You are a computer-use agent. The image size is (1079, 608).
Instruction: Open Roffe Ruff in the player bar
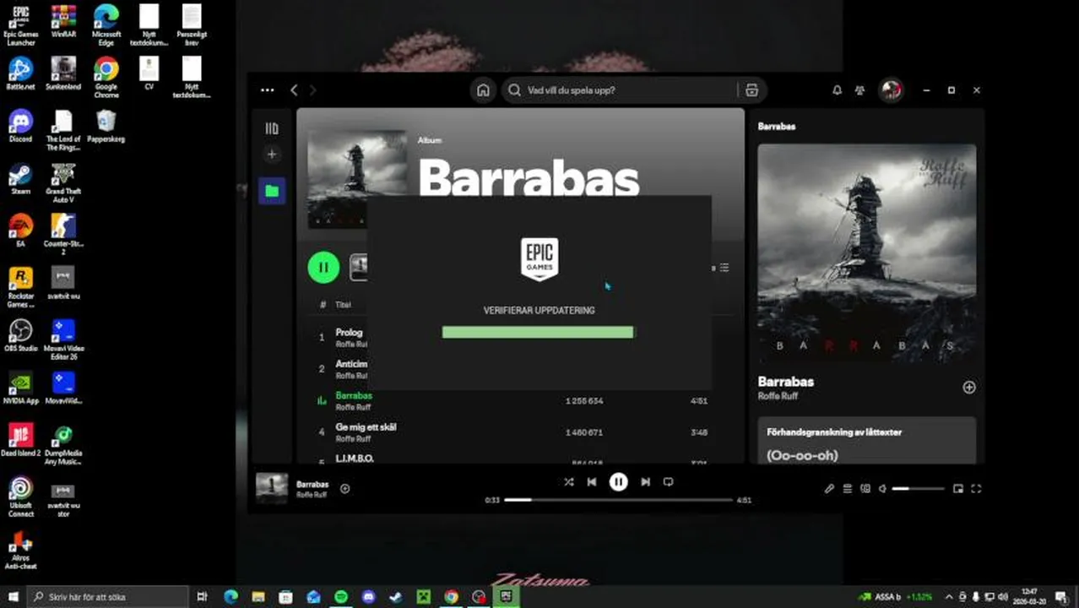coord(312,495)
